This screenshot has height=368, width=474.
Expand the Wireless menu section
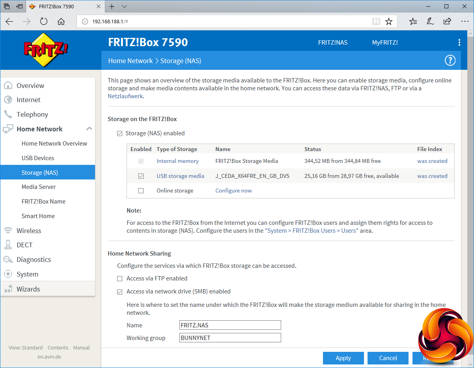(29, 231)
